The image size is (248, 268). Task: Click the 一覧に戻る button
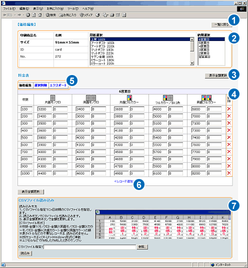(221, 24)
